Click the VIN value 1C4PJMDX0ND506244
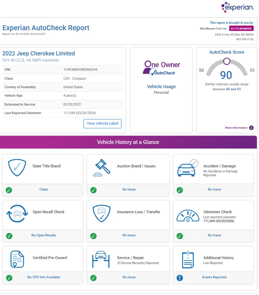Image resolution: width=259 pixels, height=295 pixels. click(80, 70)
